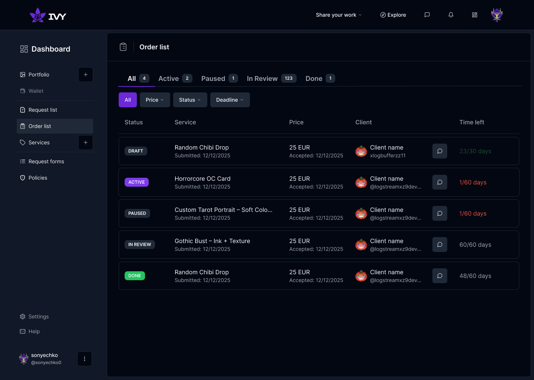Screen dimensions: 534x380
Task: Click the xlogbufferzz11 client username
Action: tap(388, 155)
